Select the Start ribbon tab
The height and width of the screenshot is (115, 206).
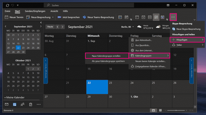point(17,11)
